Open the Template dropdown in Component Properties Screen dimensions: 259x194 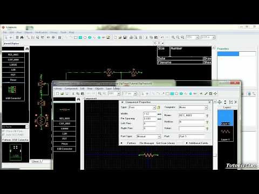click(x=193, y=107)
